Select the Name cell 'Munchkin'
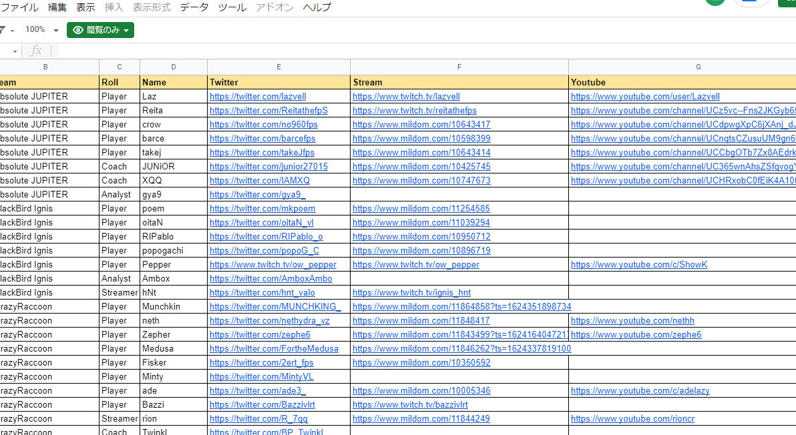Viewport: 796px width, 435px height. click(174, 307)
